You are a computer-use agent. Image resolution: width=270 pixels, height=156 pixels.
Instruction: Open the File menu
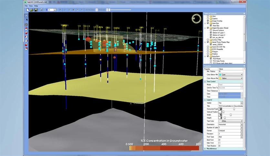click(26, 6)
